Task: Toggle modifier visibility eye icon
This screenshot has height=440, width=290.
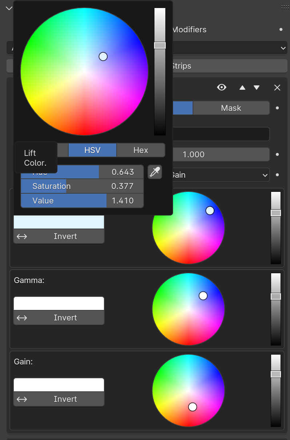Action: pyautogui.click(x=222, y=87)
